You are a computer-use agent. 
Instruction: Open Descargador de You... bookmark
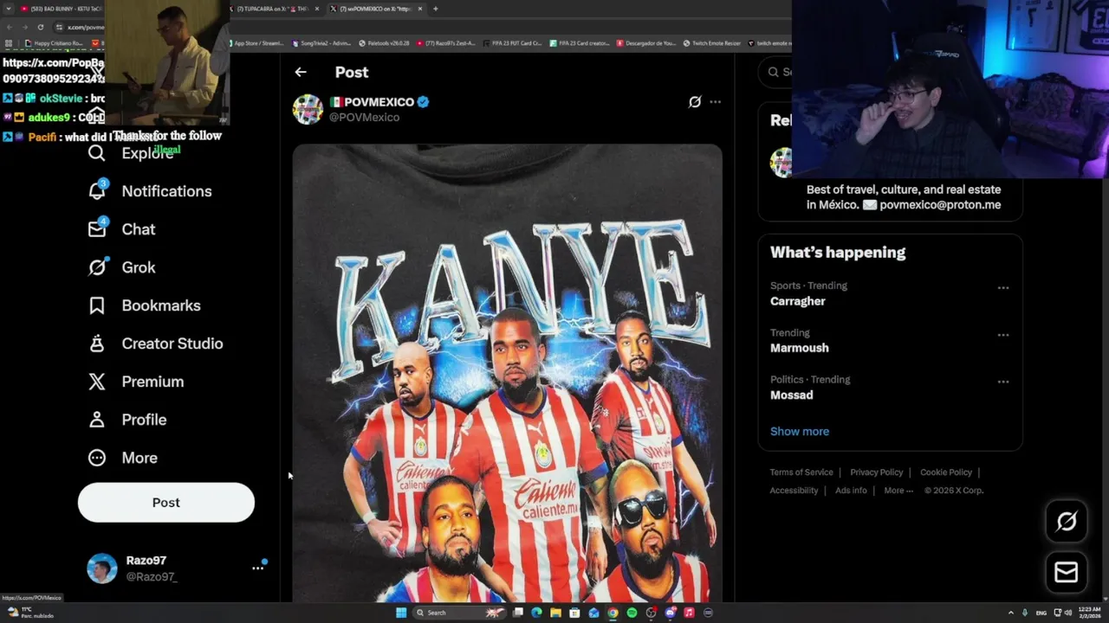click(645, 43)
